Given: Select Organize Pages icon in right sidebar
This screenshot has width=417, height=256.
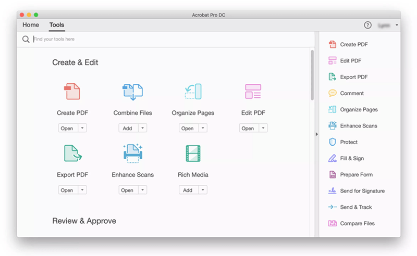Looking at the screenshot, I should [x=333, y=109].
